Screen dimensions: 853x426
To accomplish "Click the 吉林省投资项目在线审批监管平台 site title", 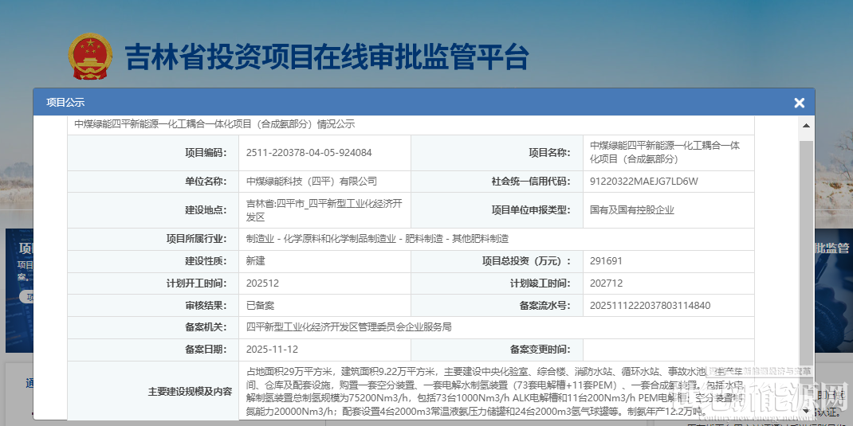I will [x=326, y=57].
